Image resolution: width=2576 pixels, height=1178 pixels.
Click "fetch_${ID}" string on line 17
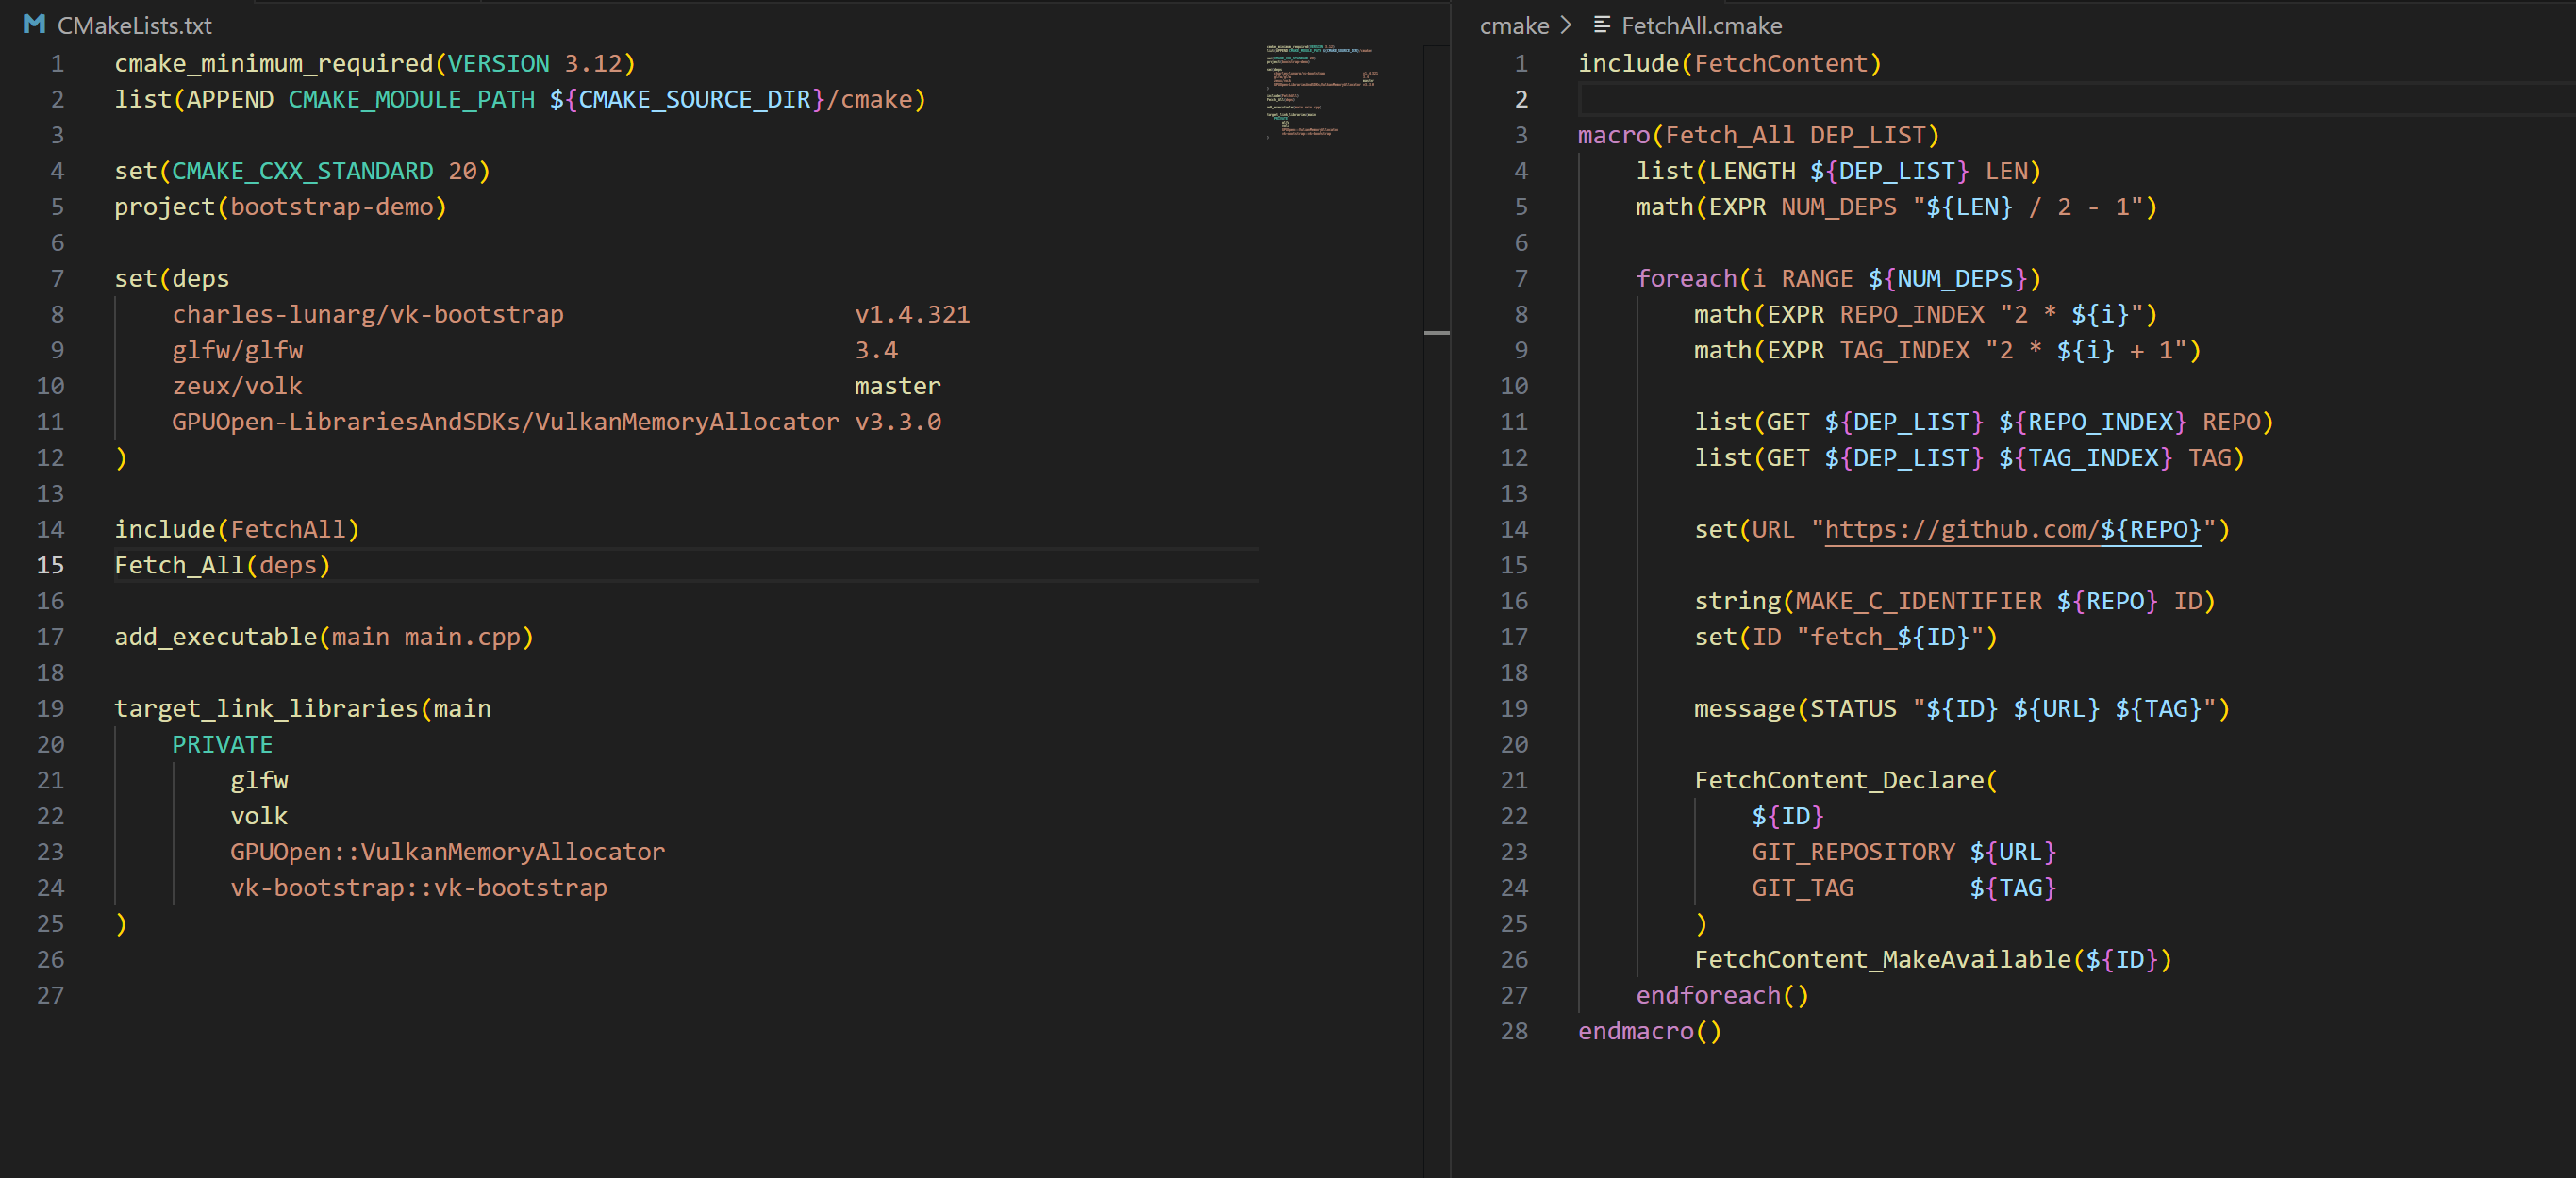(x=1889, y=637)
